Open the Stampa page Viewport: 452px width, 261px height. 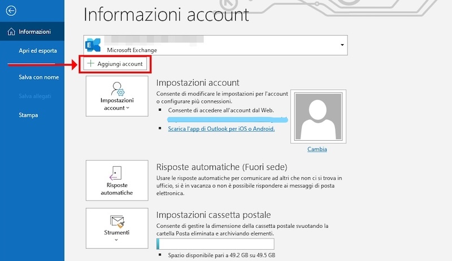point(28,115)
